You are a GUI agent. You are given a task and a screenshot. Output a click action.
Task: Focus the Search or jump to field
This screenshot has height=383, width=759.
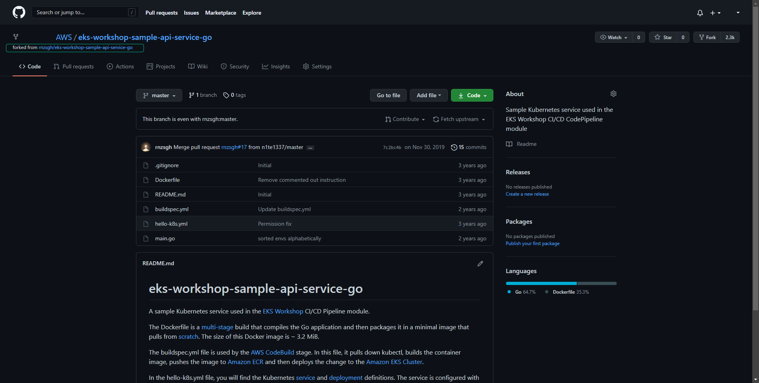pyautogui.click(x=85, y=12)
